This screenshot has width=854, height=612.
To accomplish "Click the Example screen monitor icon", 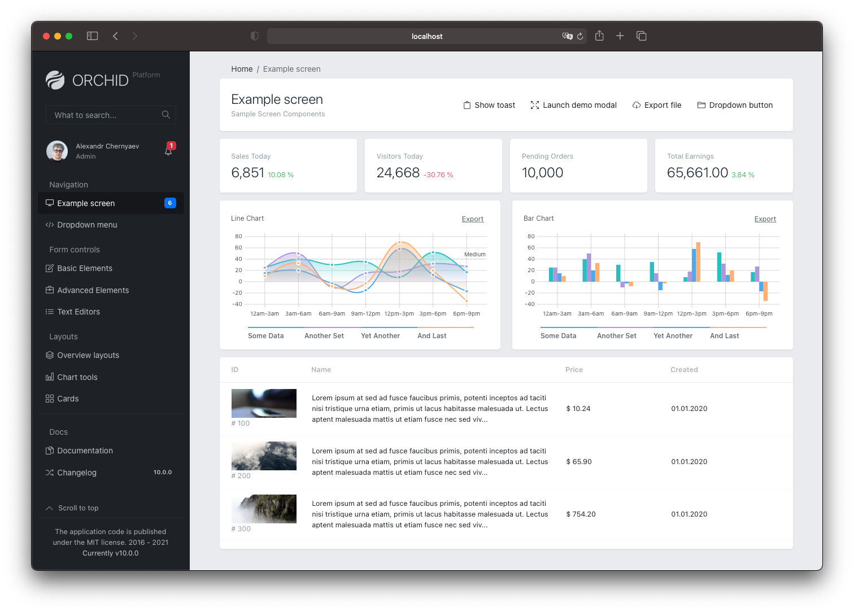I will [50, 203].
